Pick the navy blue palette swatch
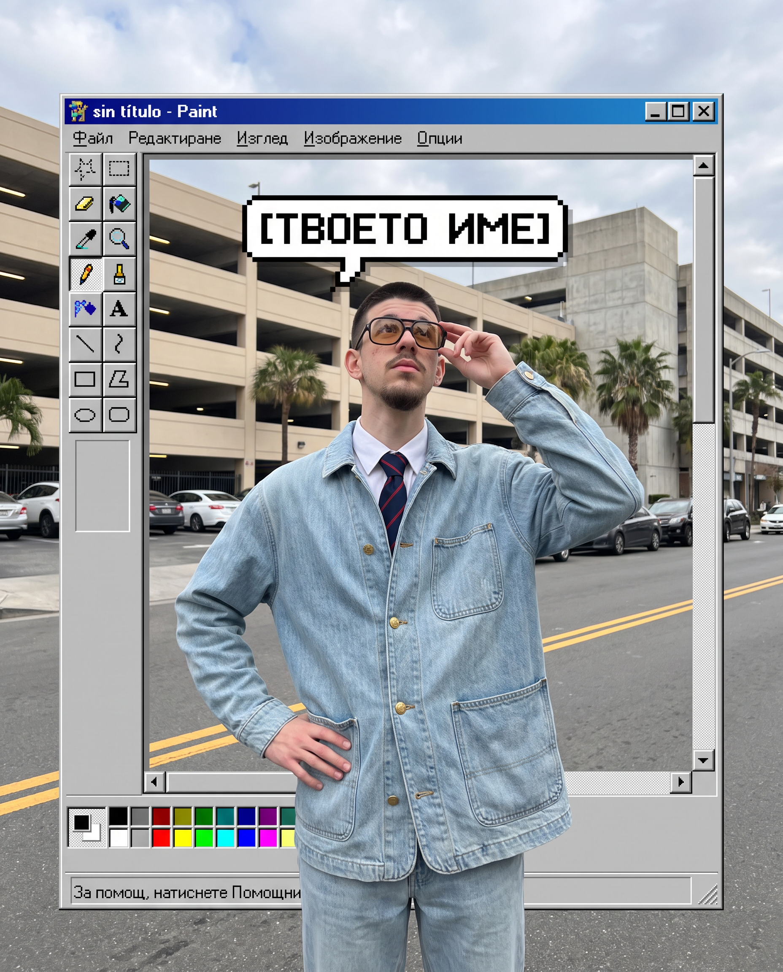Viewport: 783px width, 972px height. click(247, 816)
